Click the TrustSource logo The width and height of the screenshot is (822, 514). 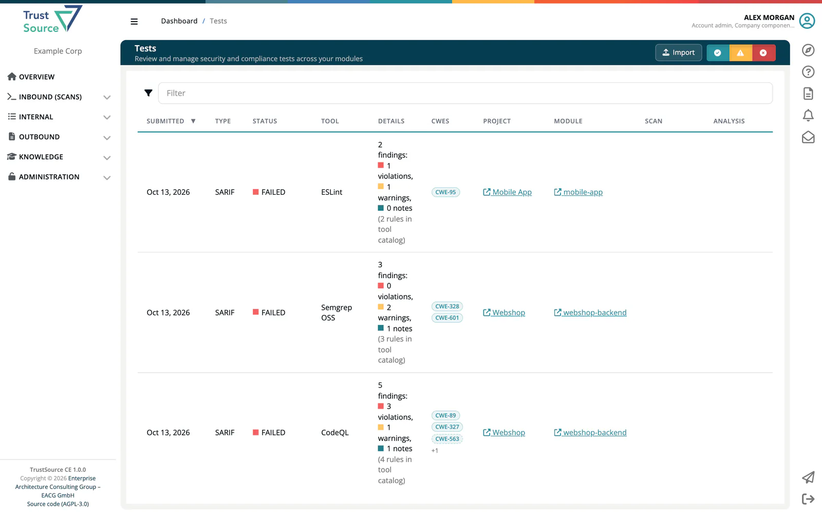tap(53, 19)
